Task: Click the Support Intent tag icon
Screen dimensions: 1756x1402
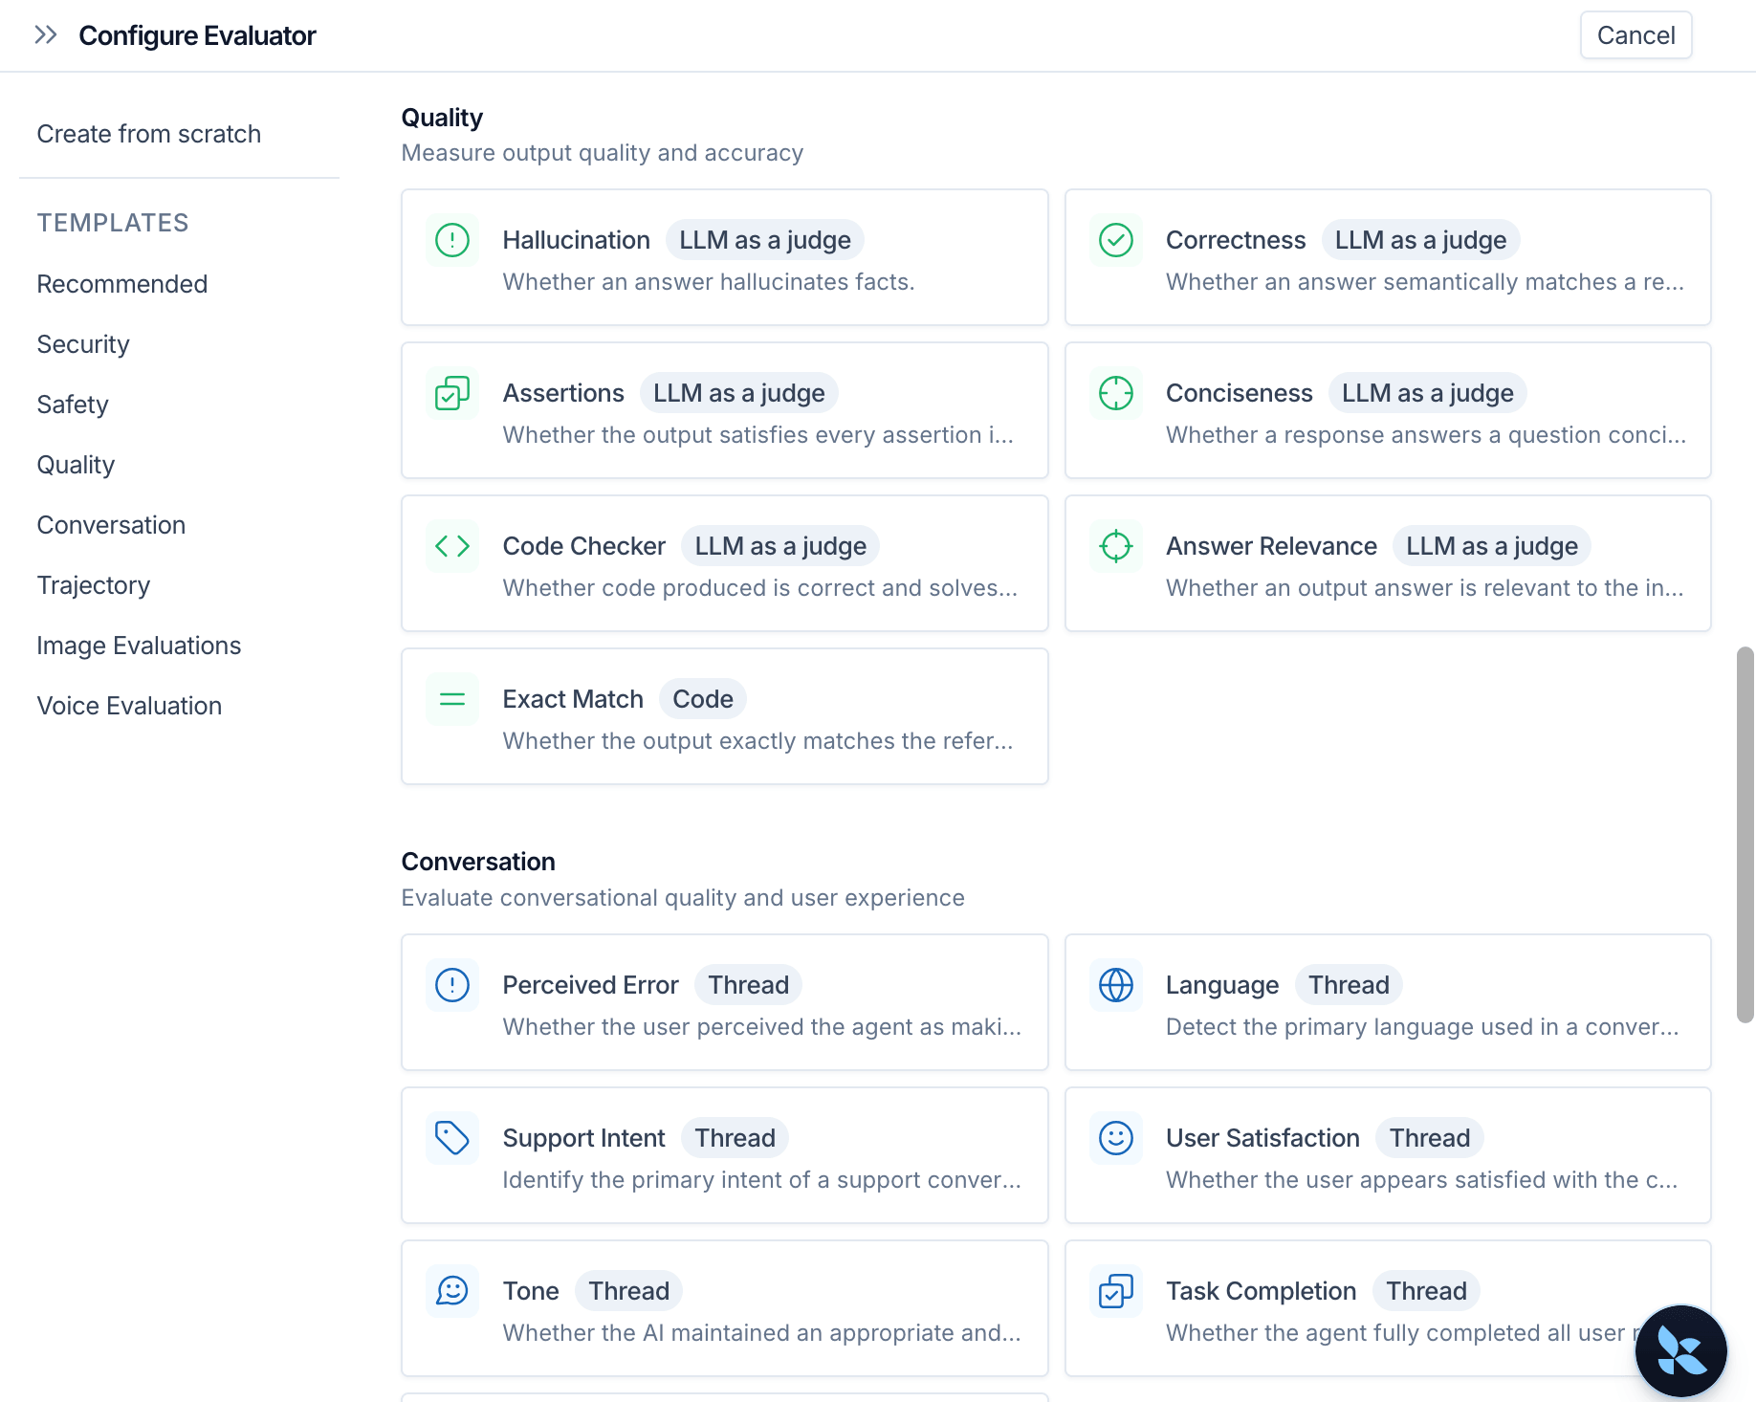Action: coord(452,1138)
